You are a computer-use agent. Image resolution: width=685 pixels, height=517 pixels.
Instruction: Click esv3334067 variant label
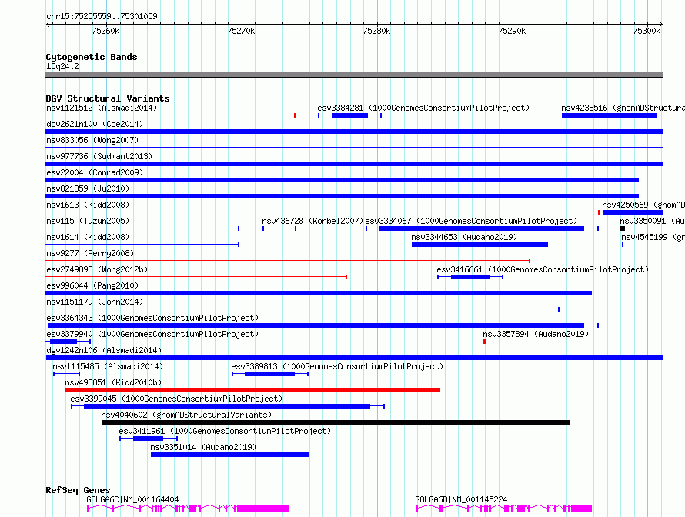click(x=471, y=221)
